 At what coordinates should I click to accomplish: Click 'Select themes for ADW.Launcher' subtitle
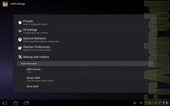tap(37, 50)
